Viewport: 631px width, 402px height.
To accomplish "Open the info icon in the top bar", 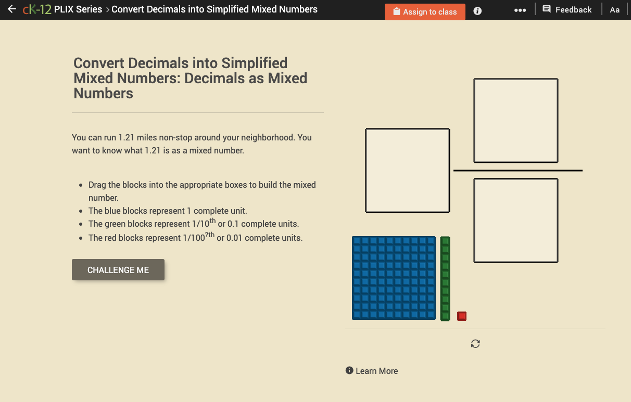I will (477, 10).
